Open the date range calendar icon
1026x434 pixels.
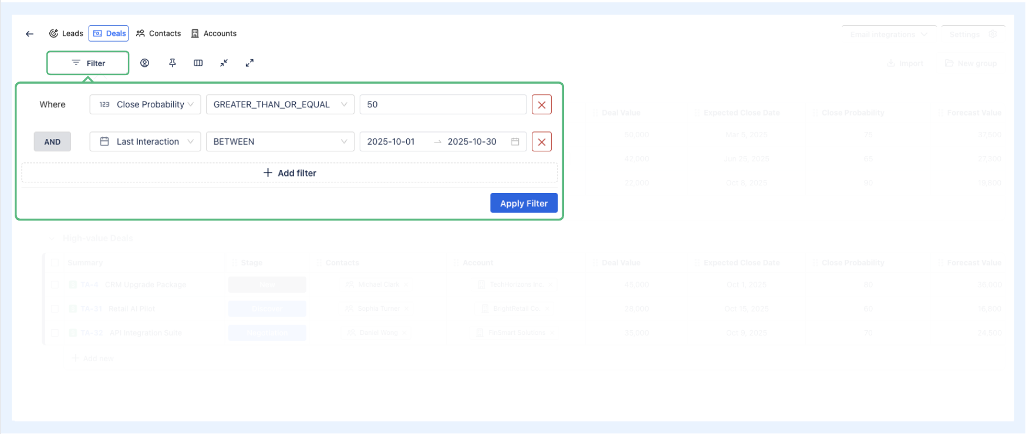[515, 142]
